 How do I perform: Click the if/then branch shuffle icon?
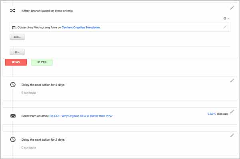point(12,10)
